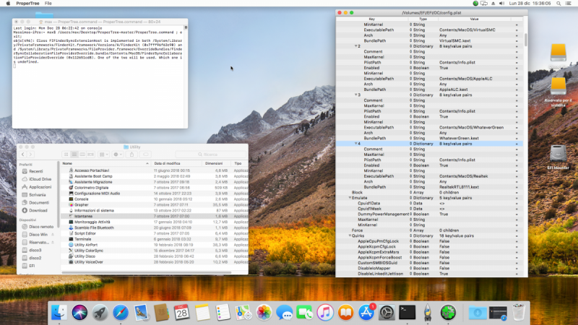578x325 pixels.
Task: Collapse the Quirks dictionary row
Action: coord(349,235)
